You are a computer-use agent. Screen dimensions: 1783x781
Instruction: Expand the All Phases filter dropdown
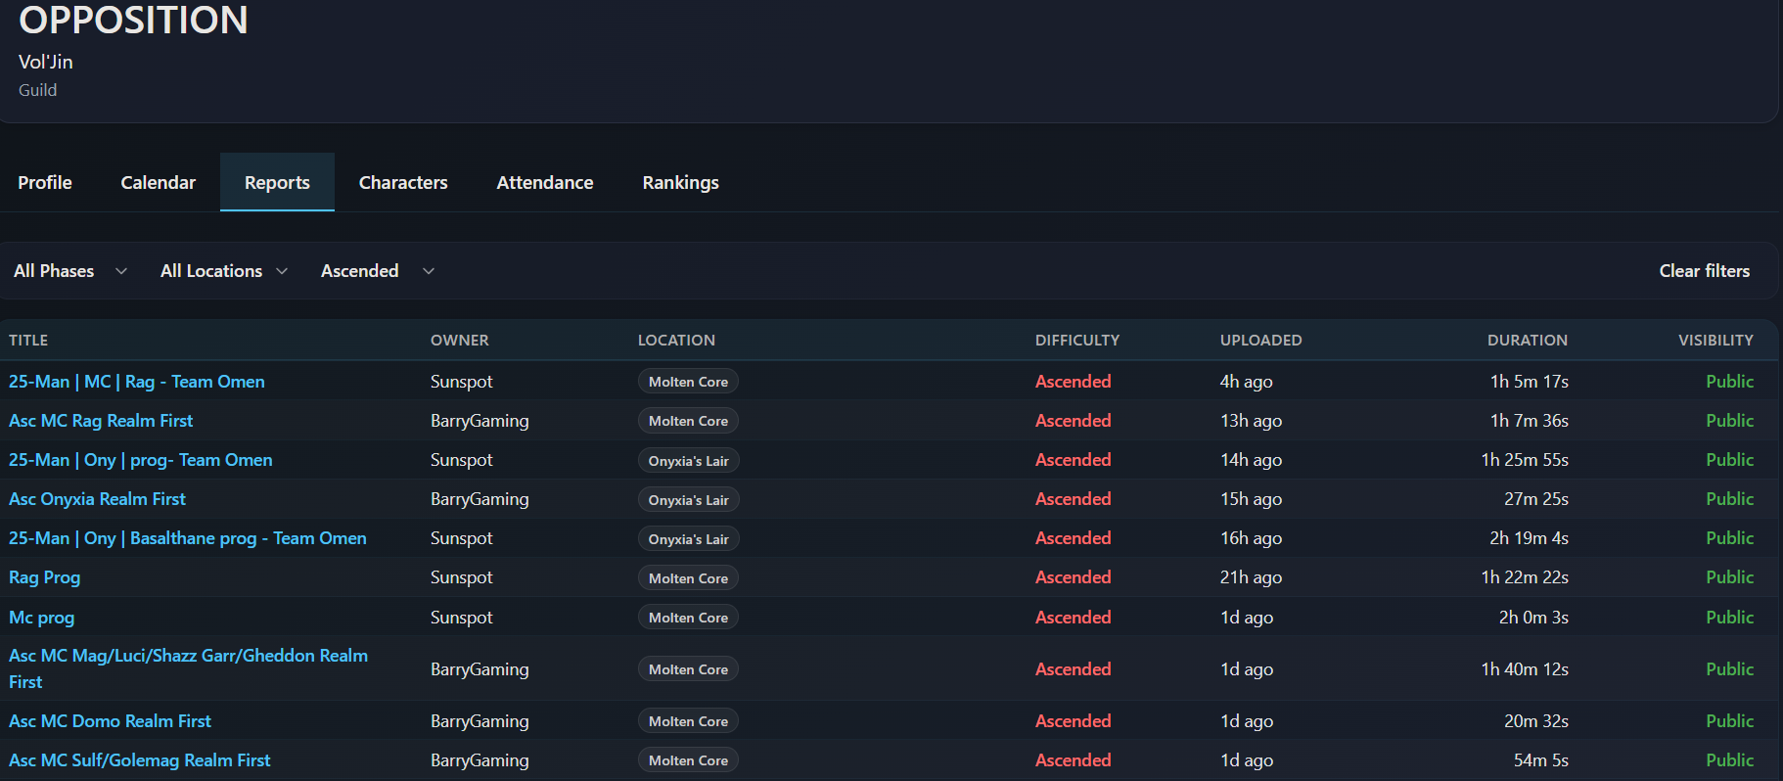pyautogui.click(x=70, y=271)
